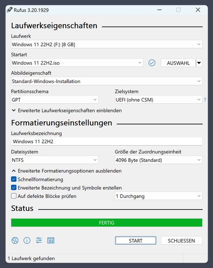Screen dimensions: 213x268
Task: Close the Rufus window
Action: 198,10
